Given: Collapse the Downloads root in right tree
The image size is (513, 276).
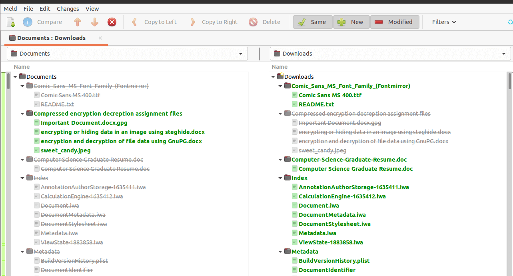Looking at the screenshot, I should tap(273, 77).
